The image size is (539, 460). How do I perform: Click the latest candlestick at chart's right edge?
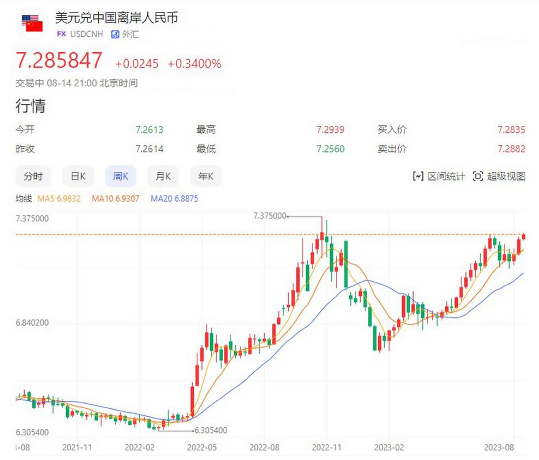[523, 236]
